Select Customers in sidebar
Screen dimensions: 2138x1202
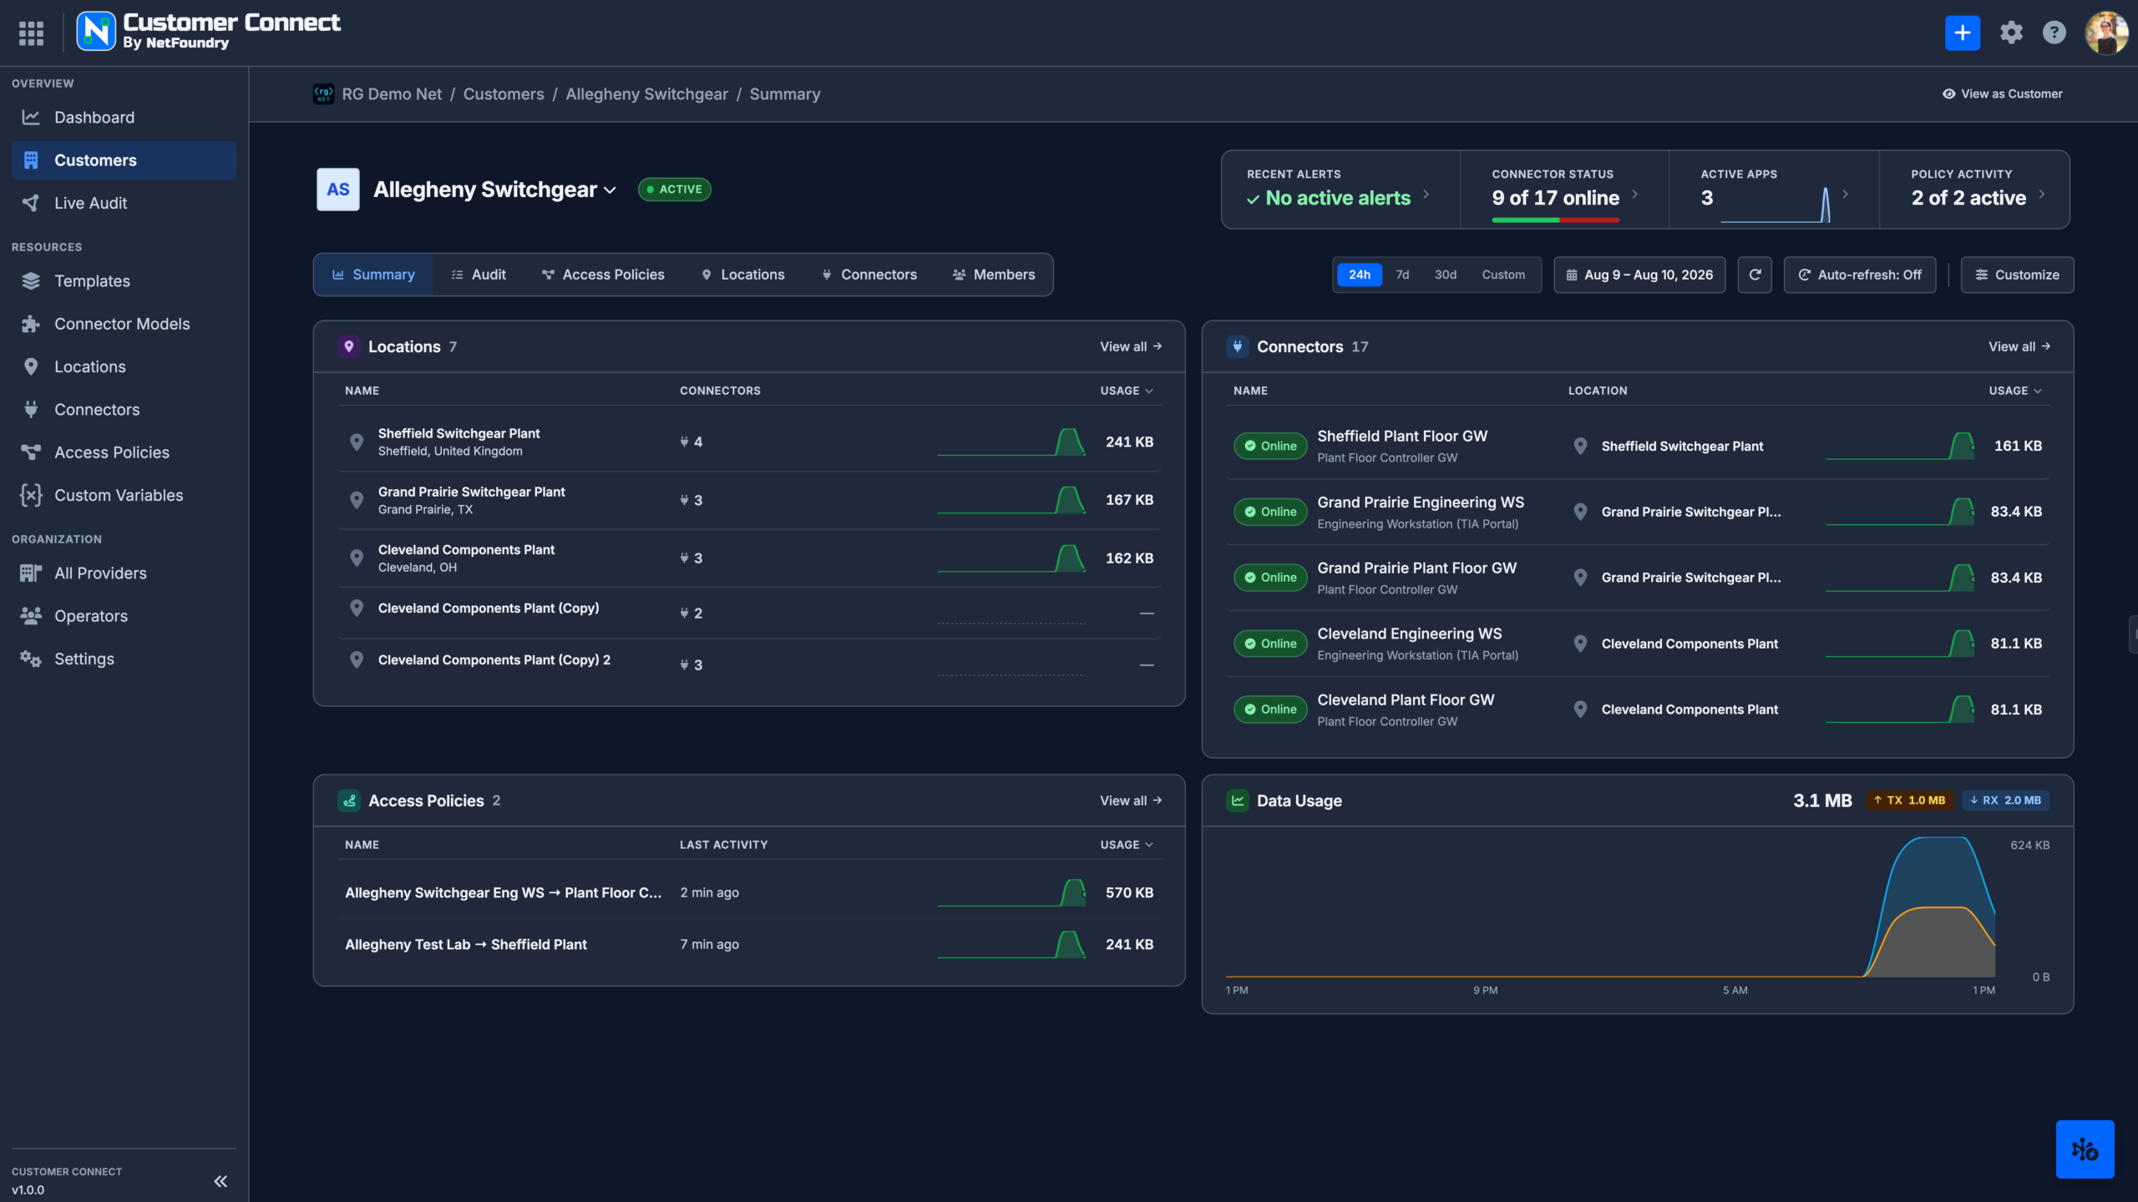pos(124,160)
